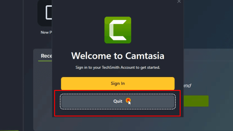This screenshot has width=233, height=131.
Task: Click the TechSmith Account sign-in message
Action: click(118, 68)
